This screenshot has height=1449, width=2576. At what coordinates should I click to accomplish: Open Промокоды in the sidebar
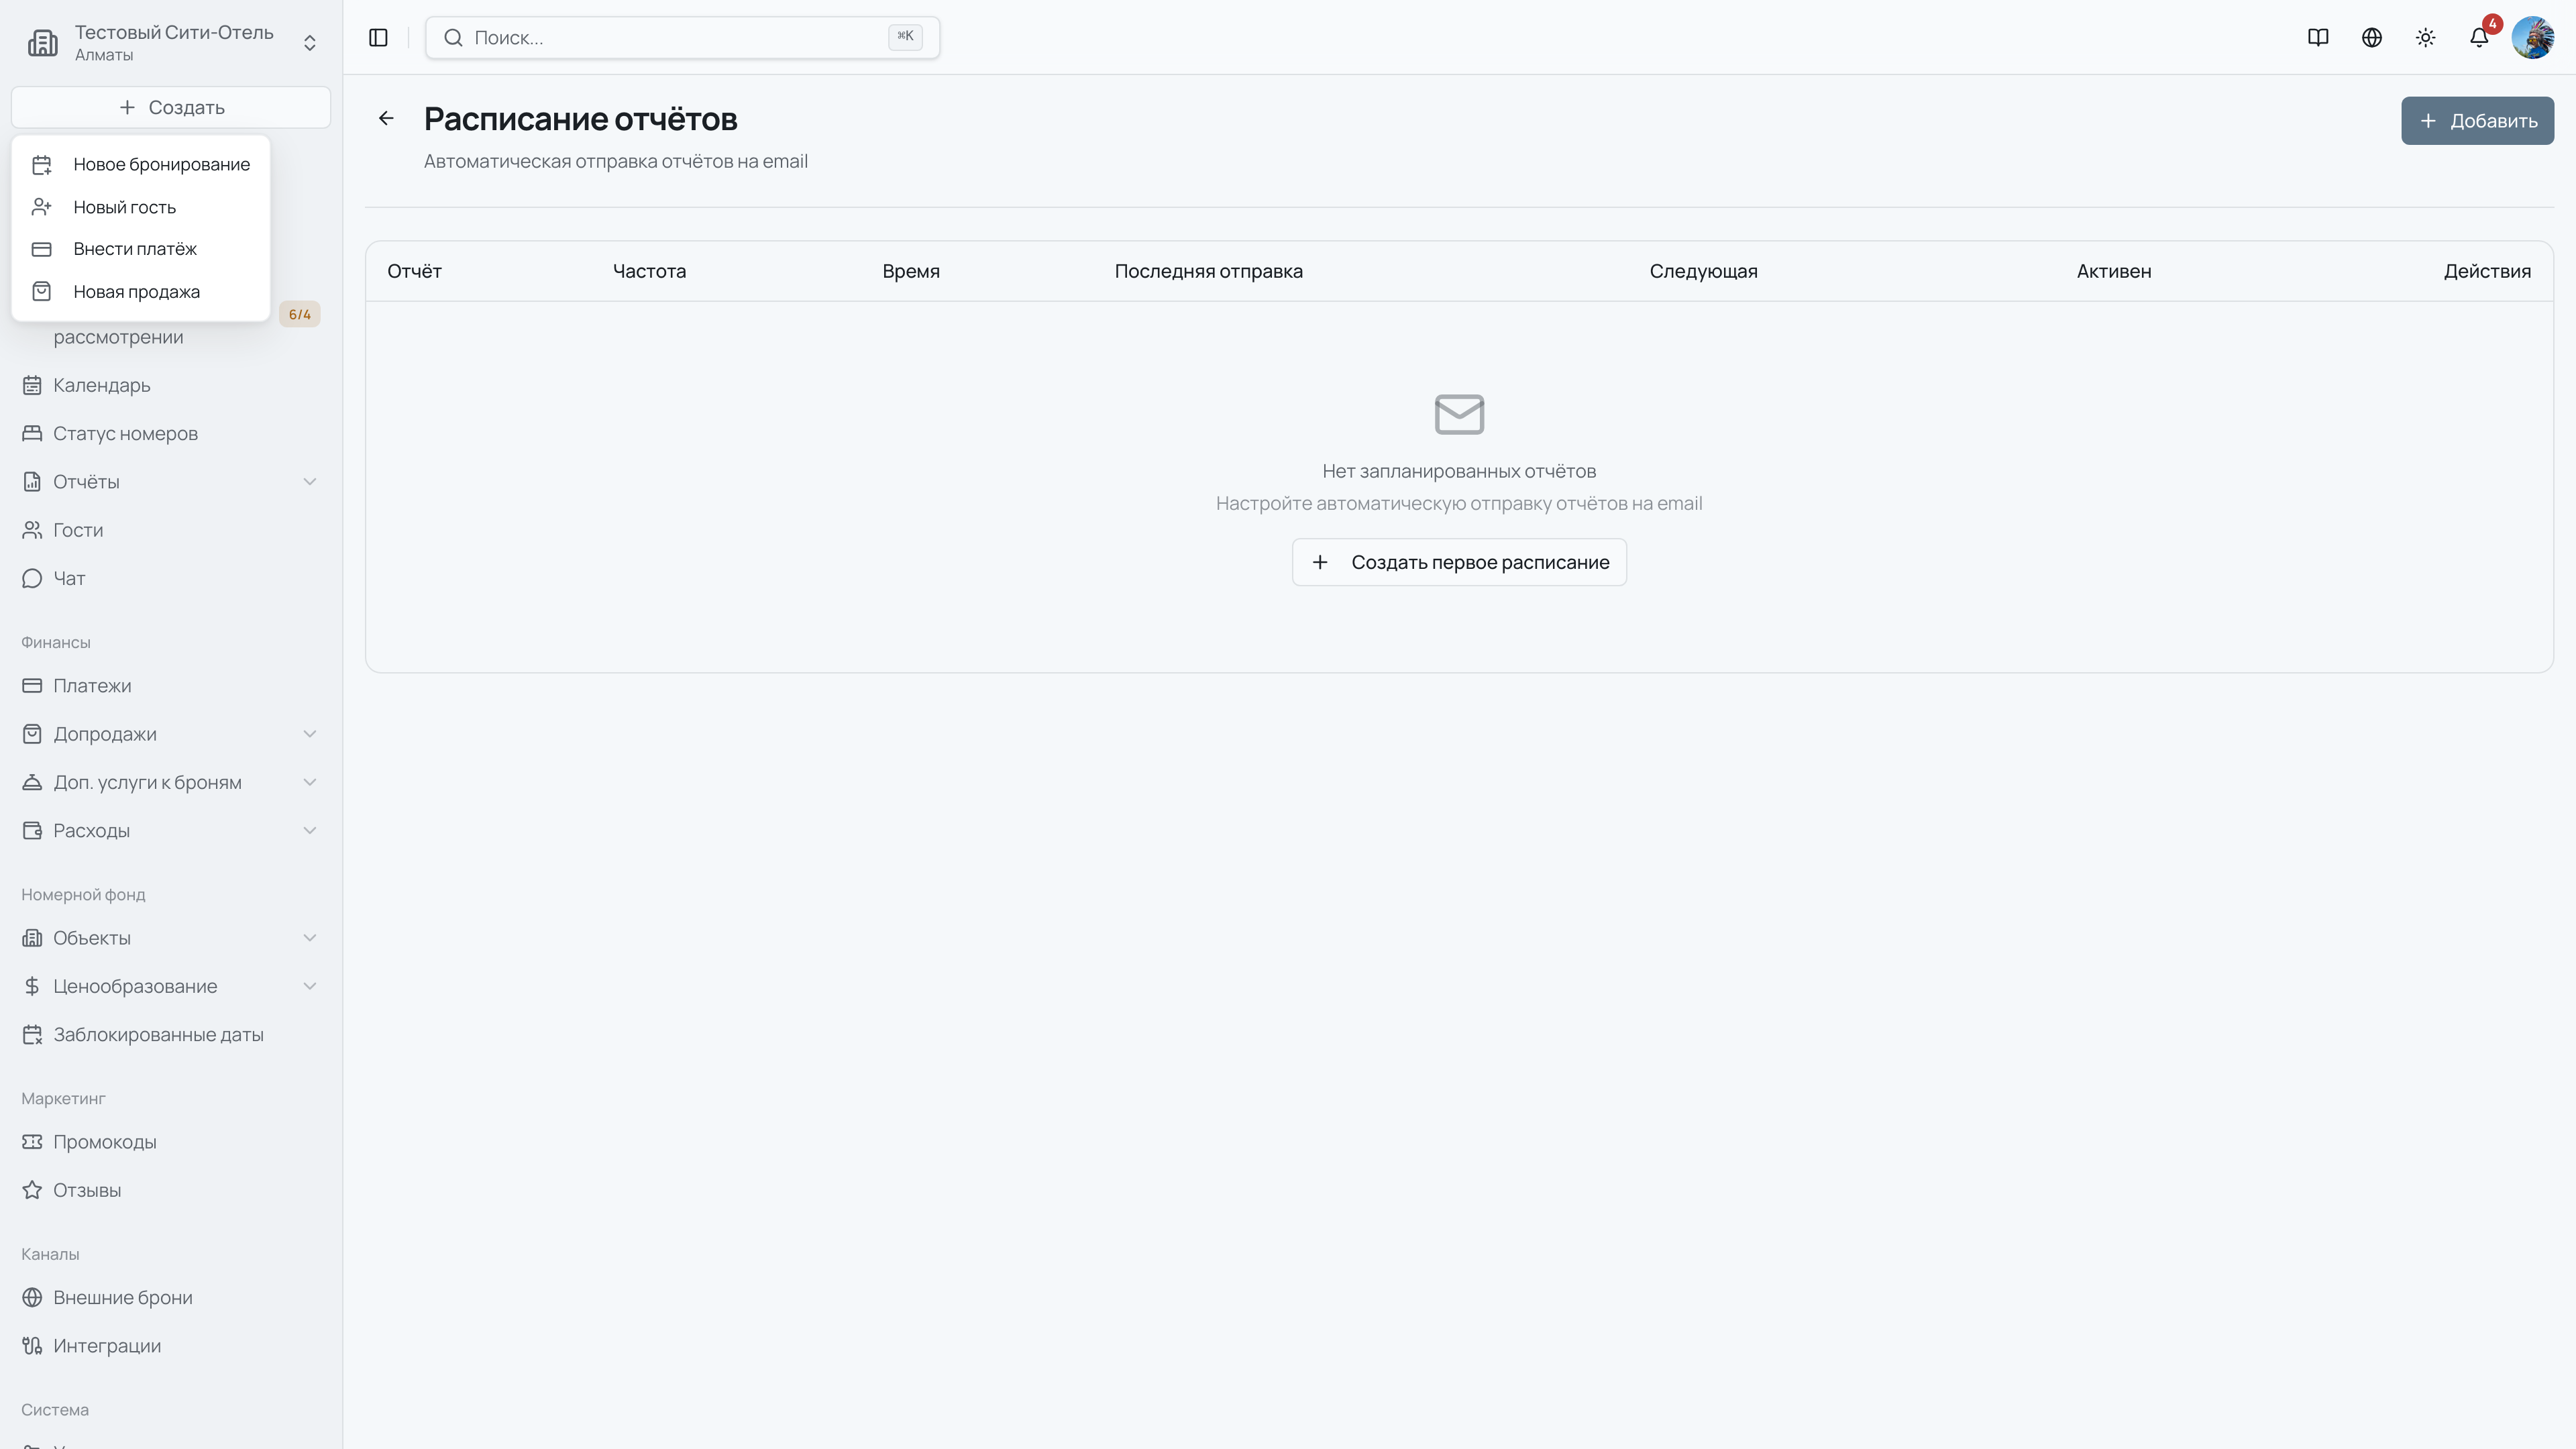coord(171,1142)
